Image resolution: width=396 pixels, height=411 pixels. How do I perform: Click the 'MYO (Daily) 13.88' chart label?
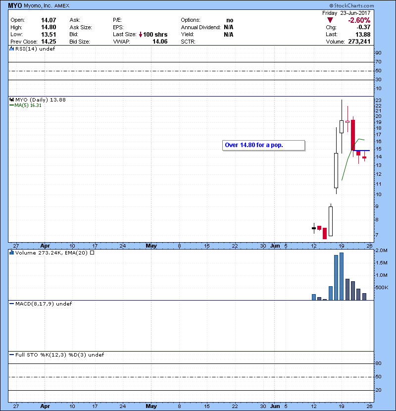41,100
